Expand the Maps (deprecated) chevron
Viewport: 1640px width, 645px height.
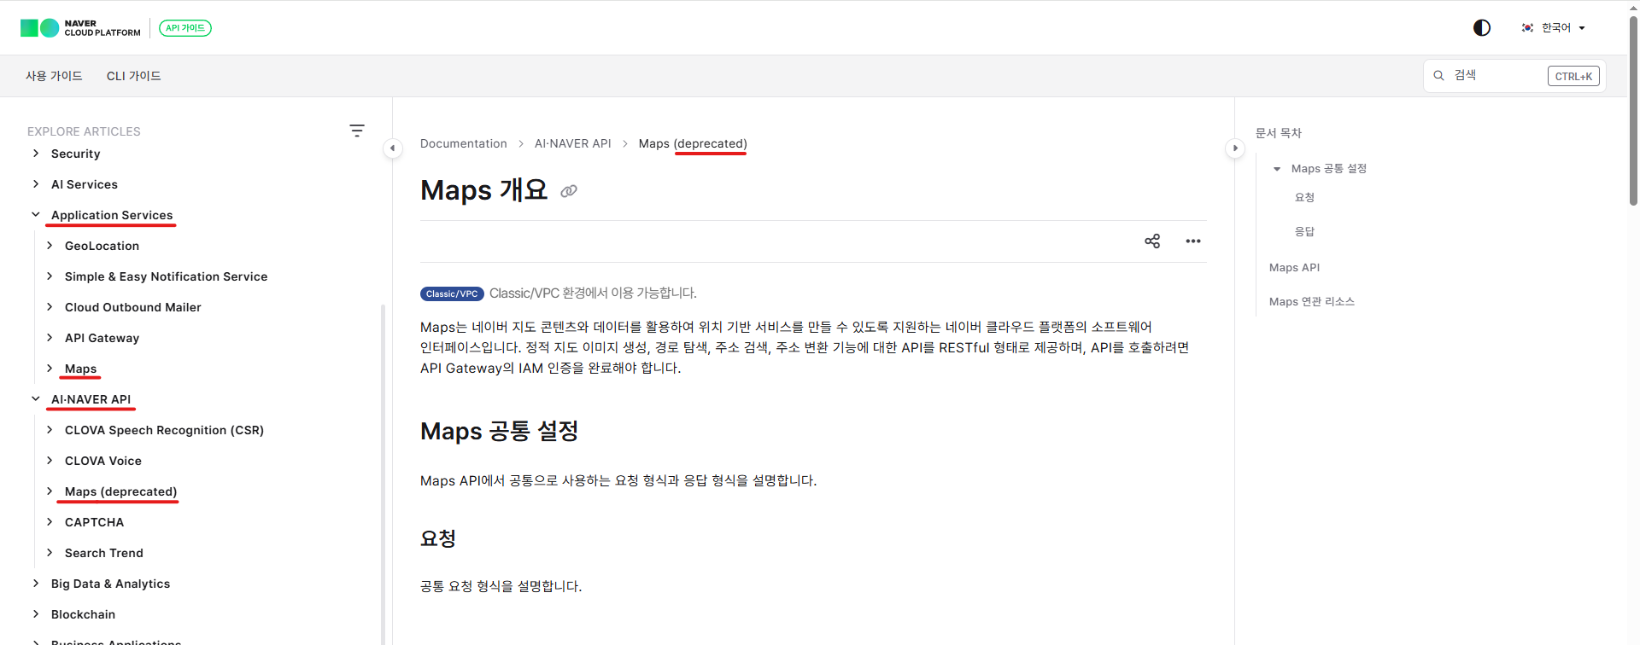pos(50,491)
